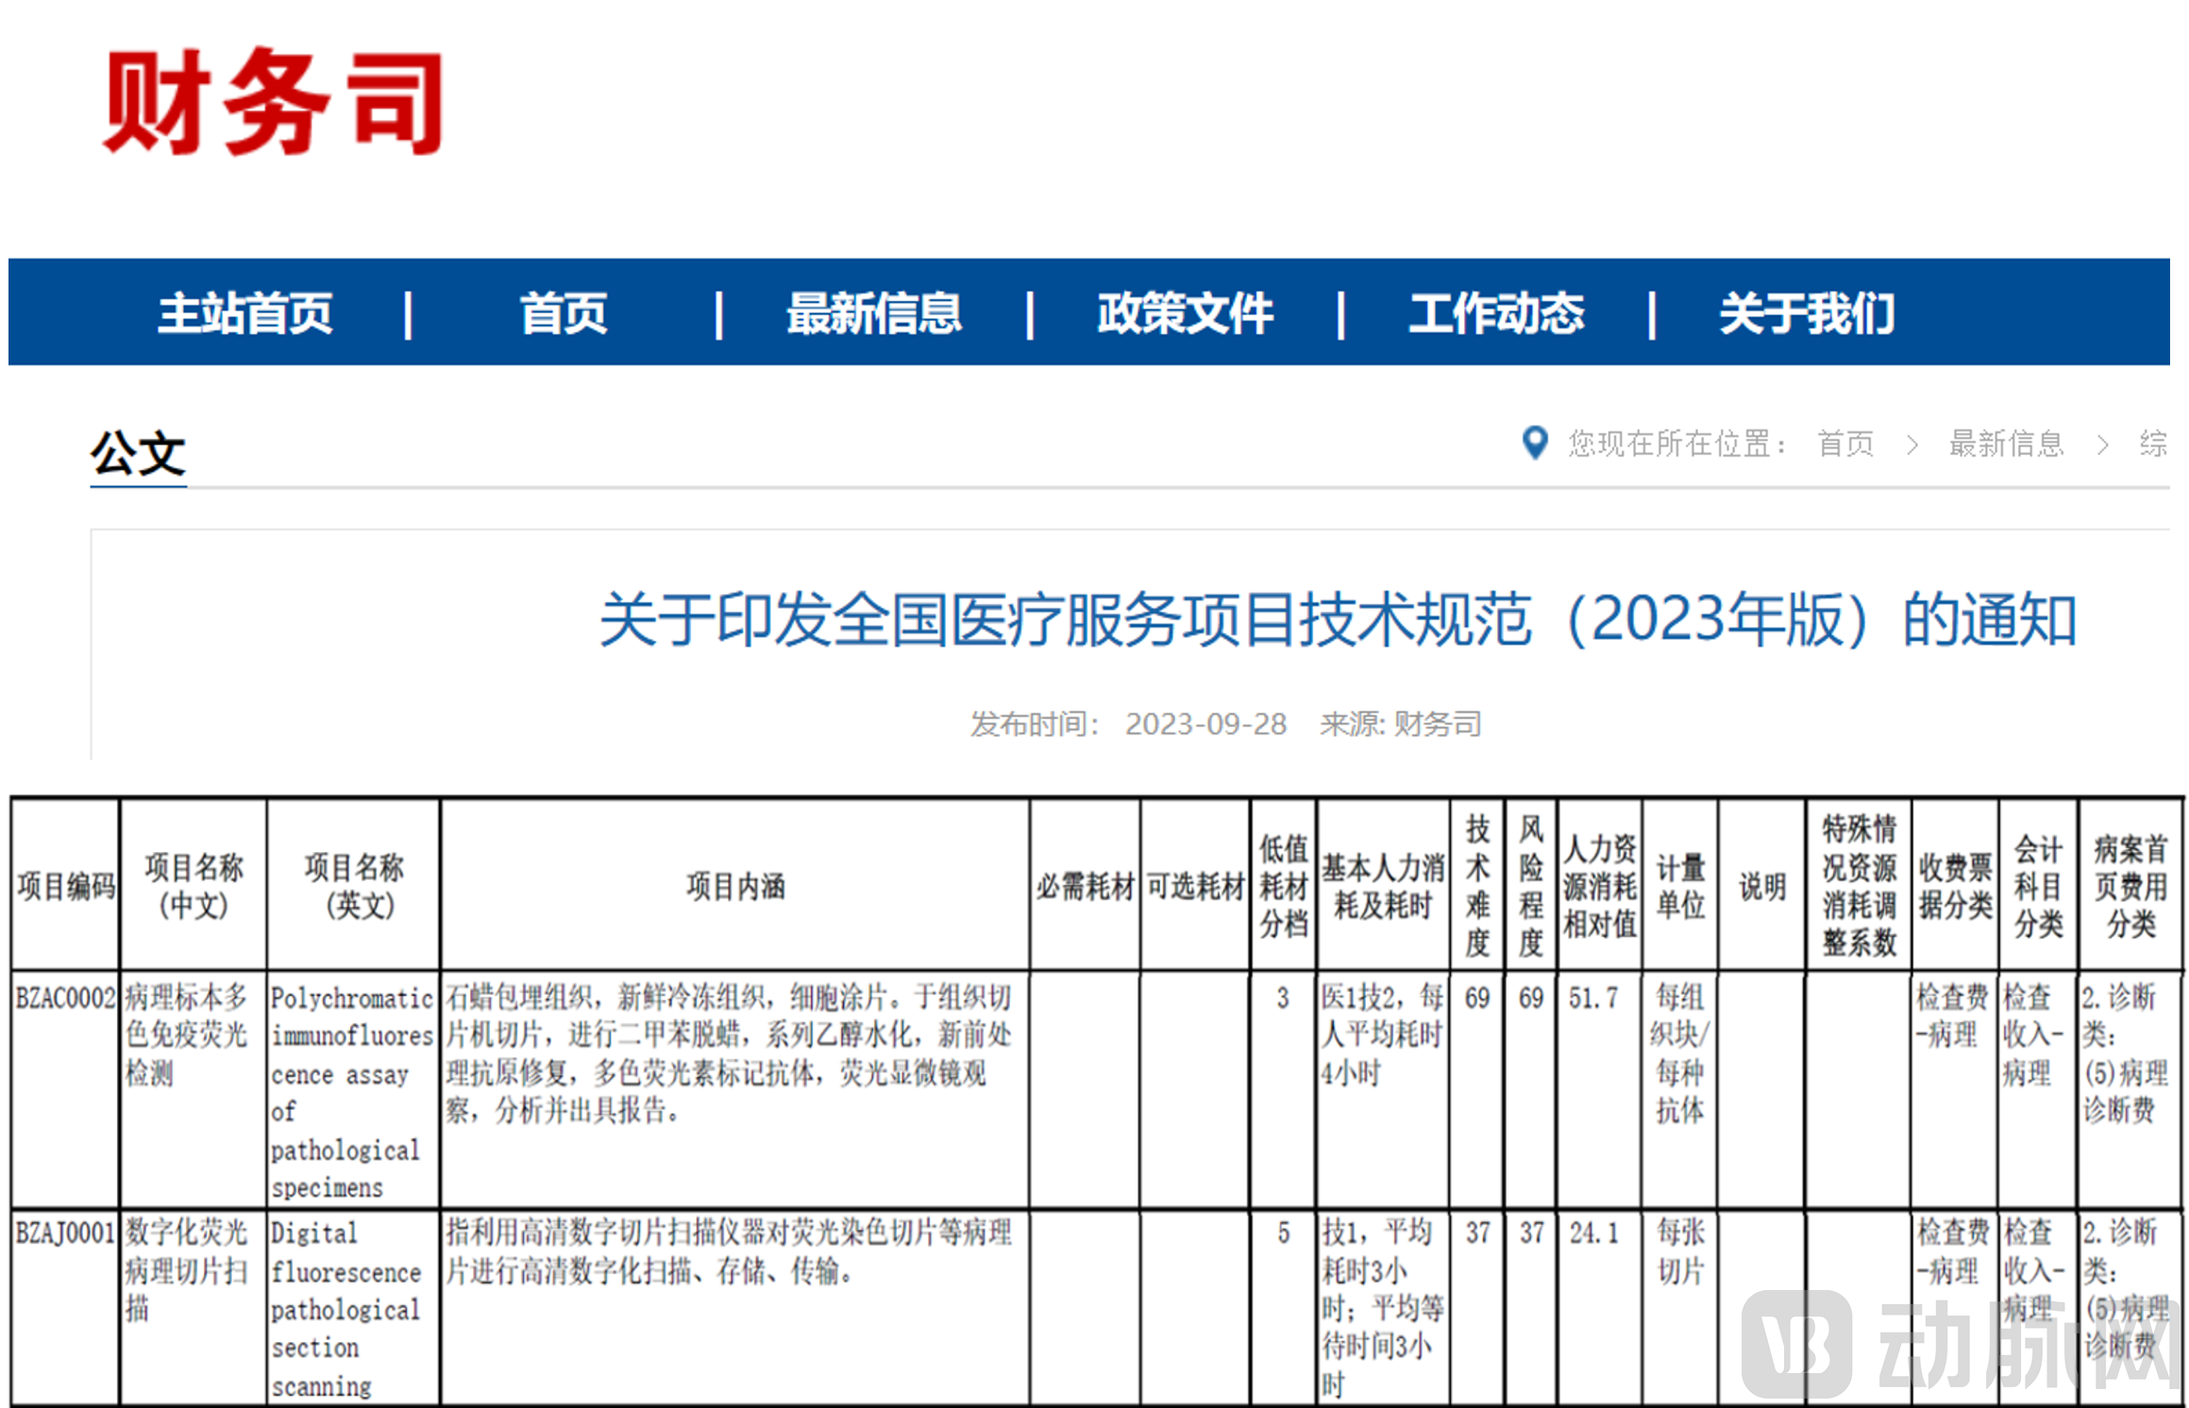Click the 项目内涵 table column header
Image resolution: width=2189 pixels, height=1408 pixels.
[x=734, y=885]
